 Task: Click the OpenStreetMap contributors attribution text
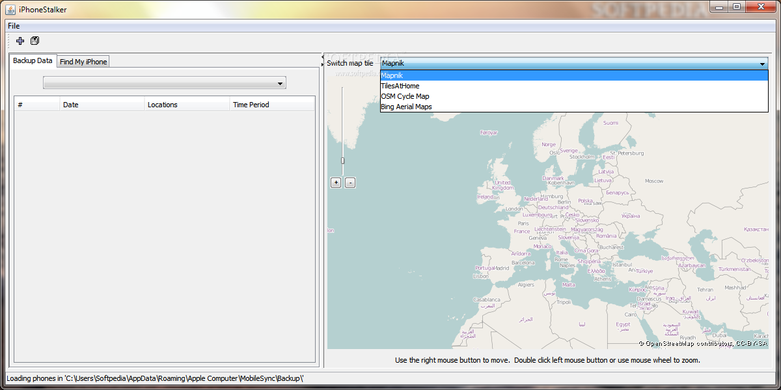pyautogui.click(x=703, y=343)
